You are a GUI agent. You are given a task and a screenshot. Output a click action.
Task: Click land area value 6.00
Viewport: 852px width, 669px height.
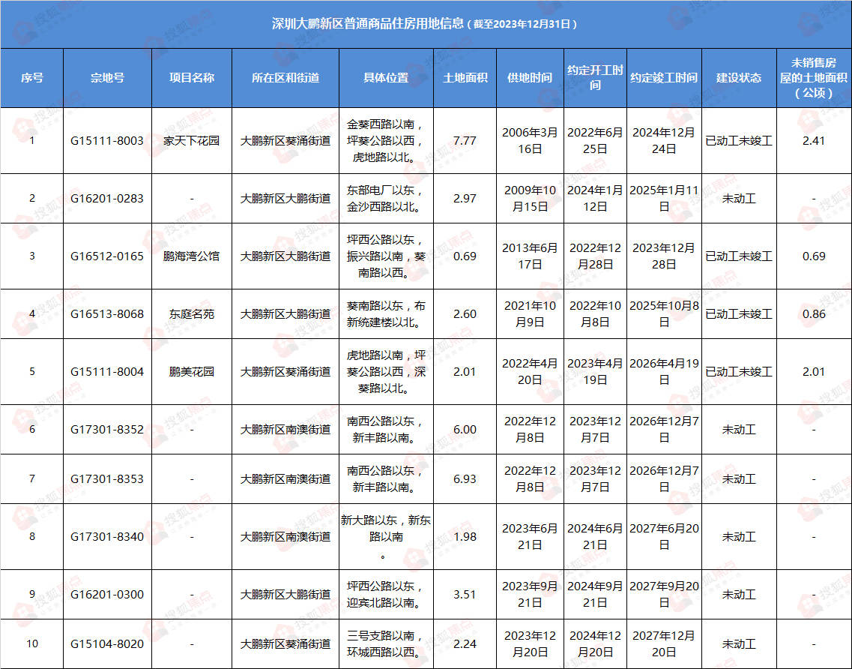pyautogui.click(x=465, y=430)
